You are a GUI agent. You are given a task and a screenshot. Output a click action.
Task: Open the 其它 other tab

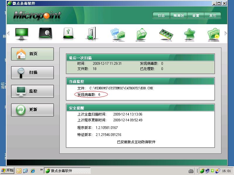(x=213, y=15)
